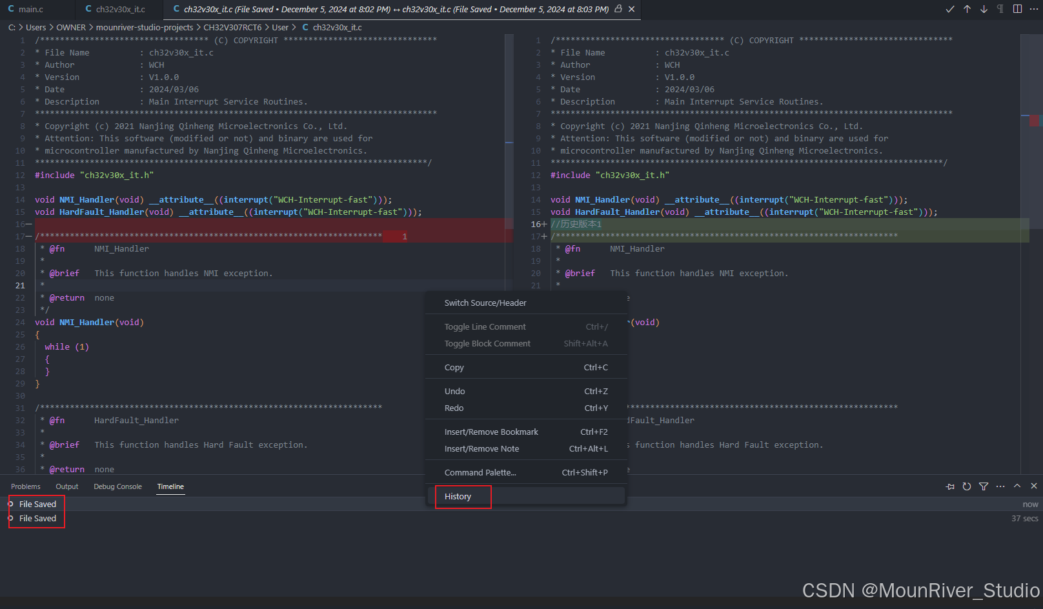Image resolution: width=1043 pixels, height=609 pixels.
Task: Click the checkmark icon in the editor toolbar
Action: tap(950, 9)
